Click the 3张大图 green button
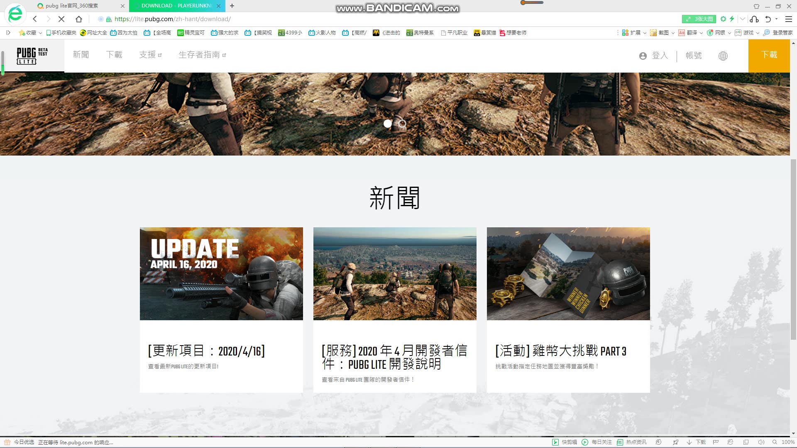Image resolution: width=797 pixels, height=448 pixels. point(699,19)
